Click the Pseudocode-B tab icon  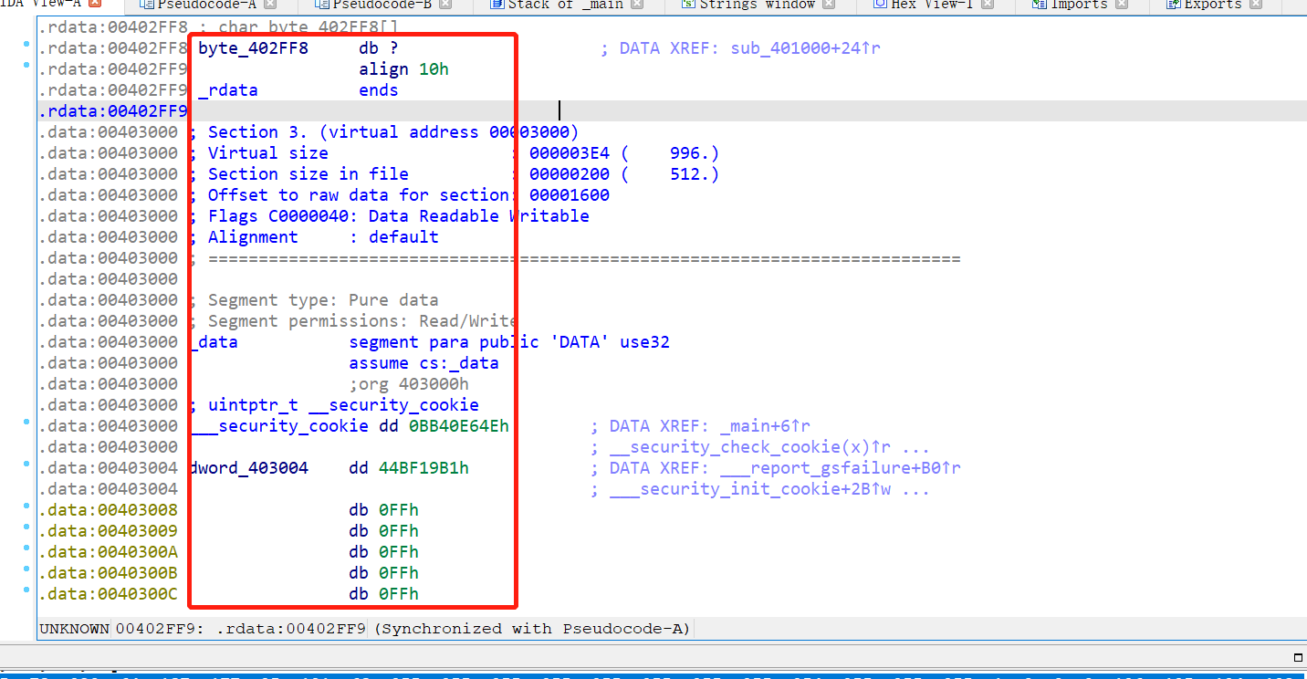click(325, 4)
